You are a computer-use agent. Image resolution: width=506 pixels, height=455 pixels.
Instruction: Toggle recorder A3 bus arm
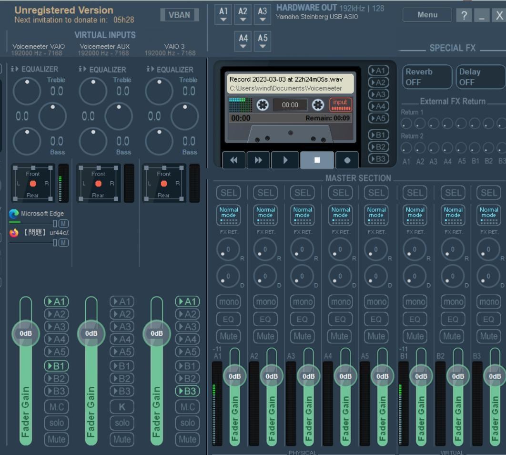378,94
